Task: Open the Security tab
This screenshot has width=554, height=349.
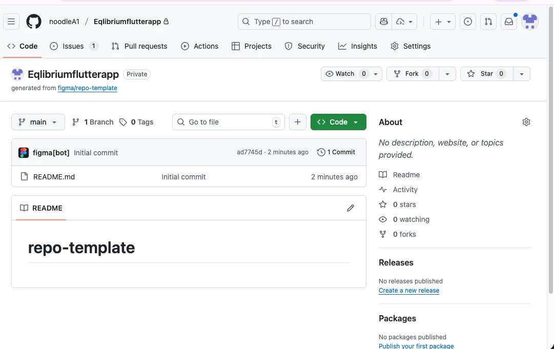Action: click(304, 46)
